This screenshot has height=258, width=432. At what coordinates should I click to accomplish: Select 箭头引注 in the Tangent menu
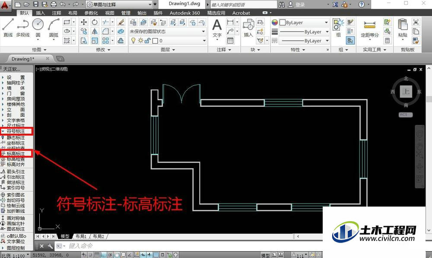coord(16,172)
